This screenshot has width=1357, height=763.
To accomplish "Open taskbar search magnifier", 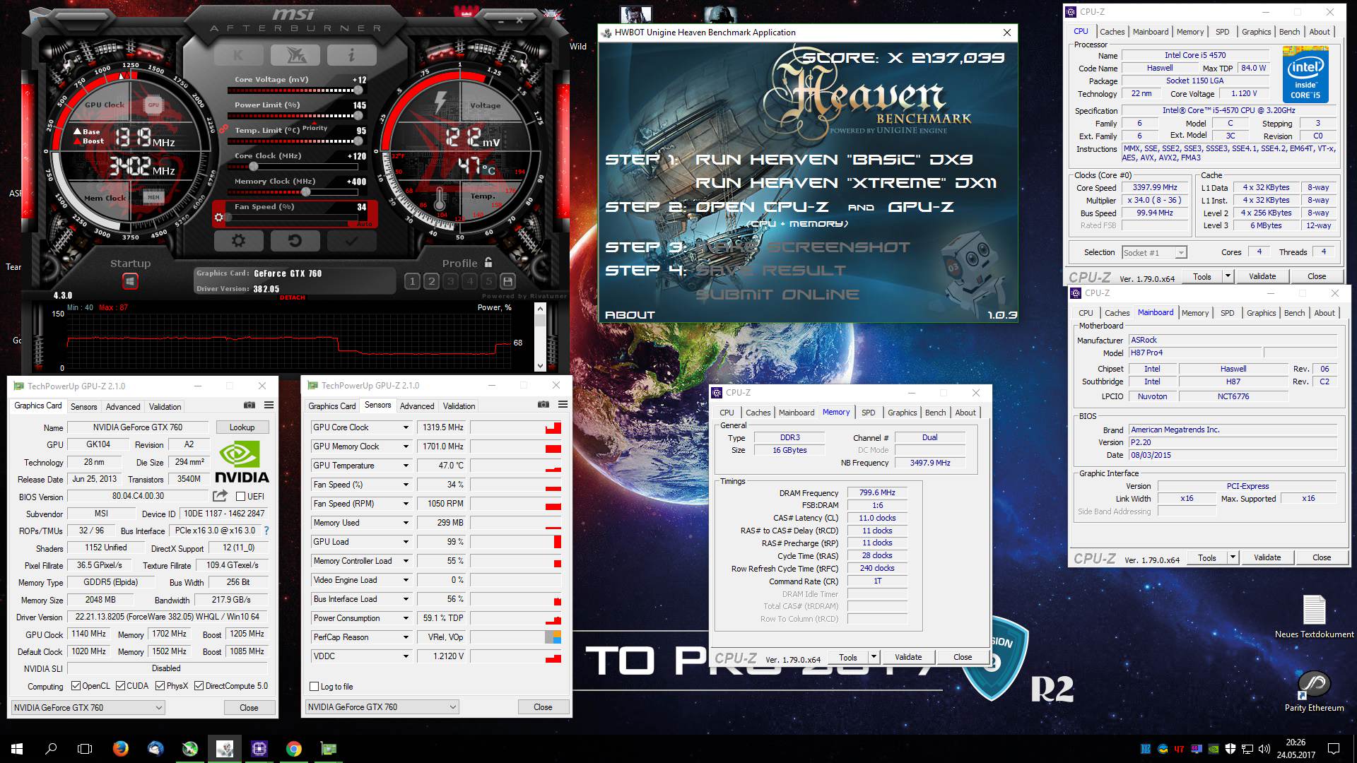I will 51,749.
